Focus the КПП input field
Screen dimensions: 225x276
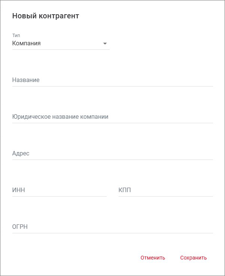point(165,190)
